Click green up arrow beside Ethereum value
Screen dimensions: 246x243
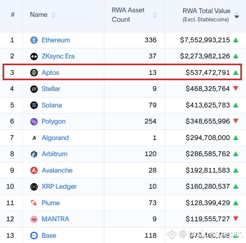(236, 40)
